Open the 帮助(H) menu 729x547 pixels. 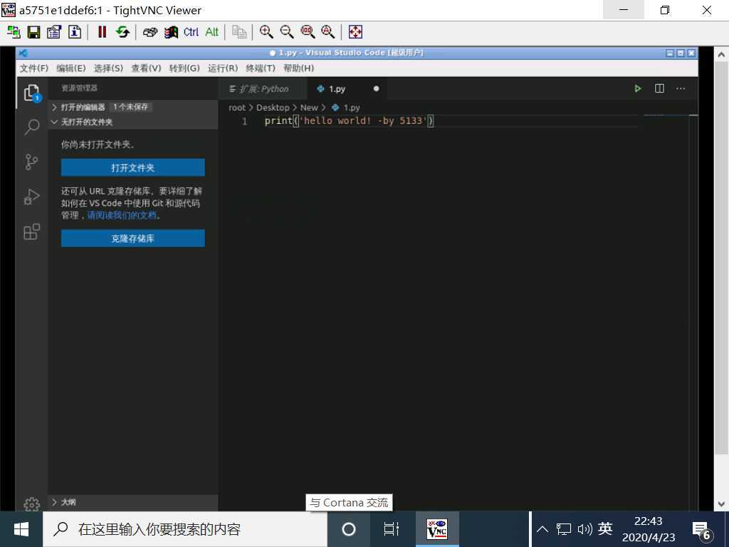click(x=298, y=68)
